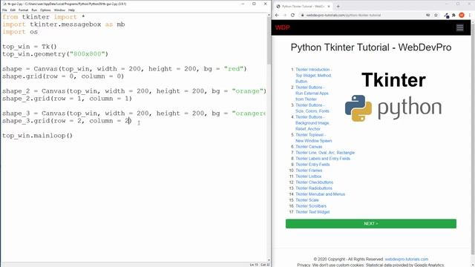Place cursor on 'top_win.mainloop()' line
This screenshot has width=475, height=267.
click(38, 136)
